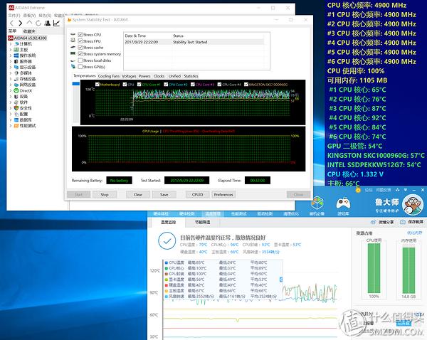
Task: Open 装机必备 cube icon in Ludashi
Action: (317, 203)
